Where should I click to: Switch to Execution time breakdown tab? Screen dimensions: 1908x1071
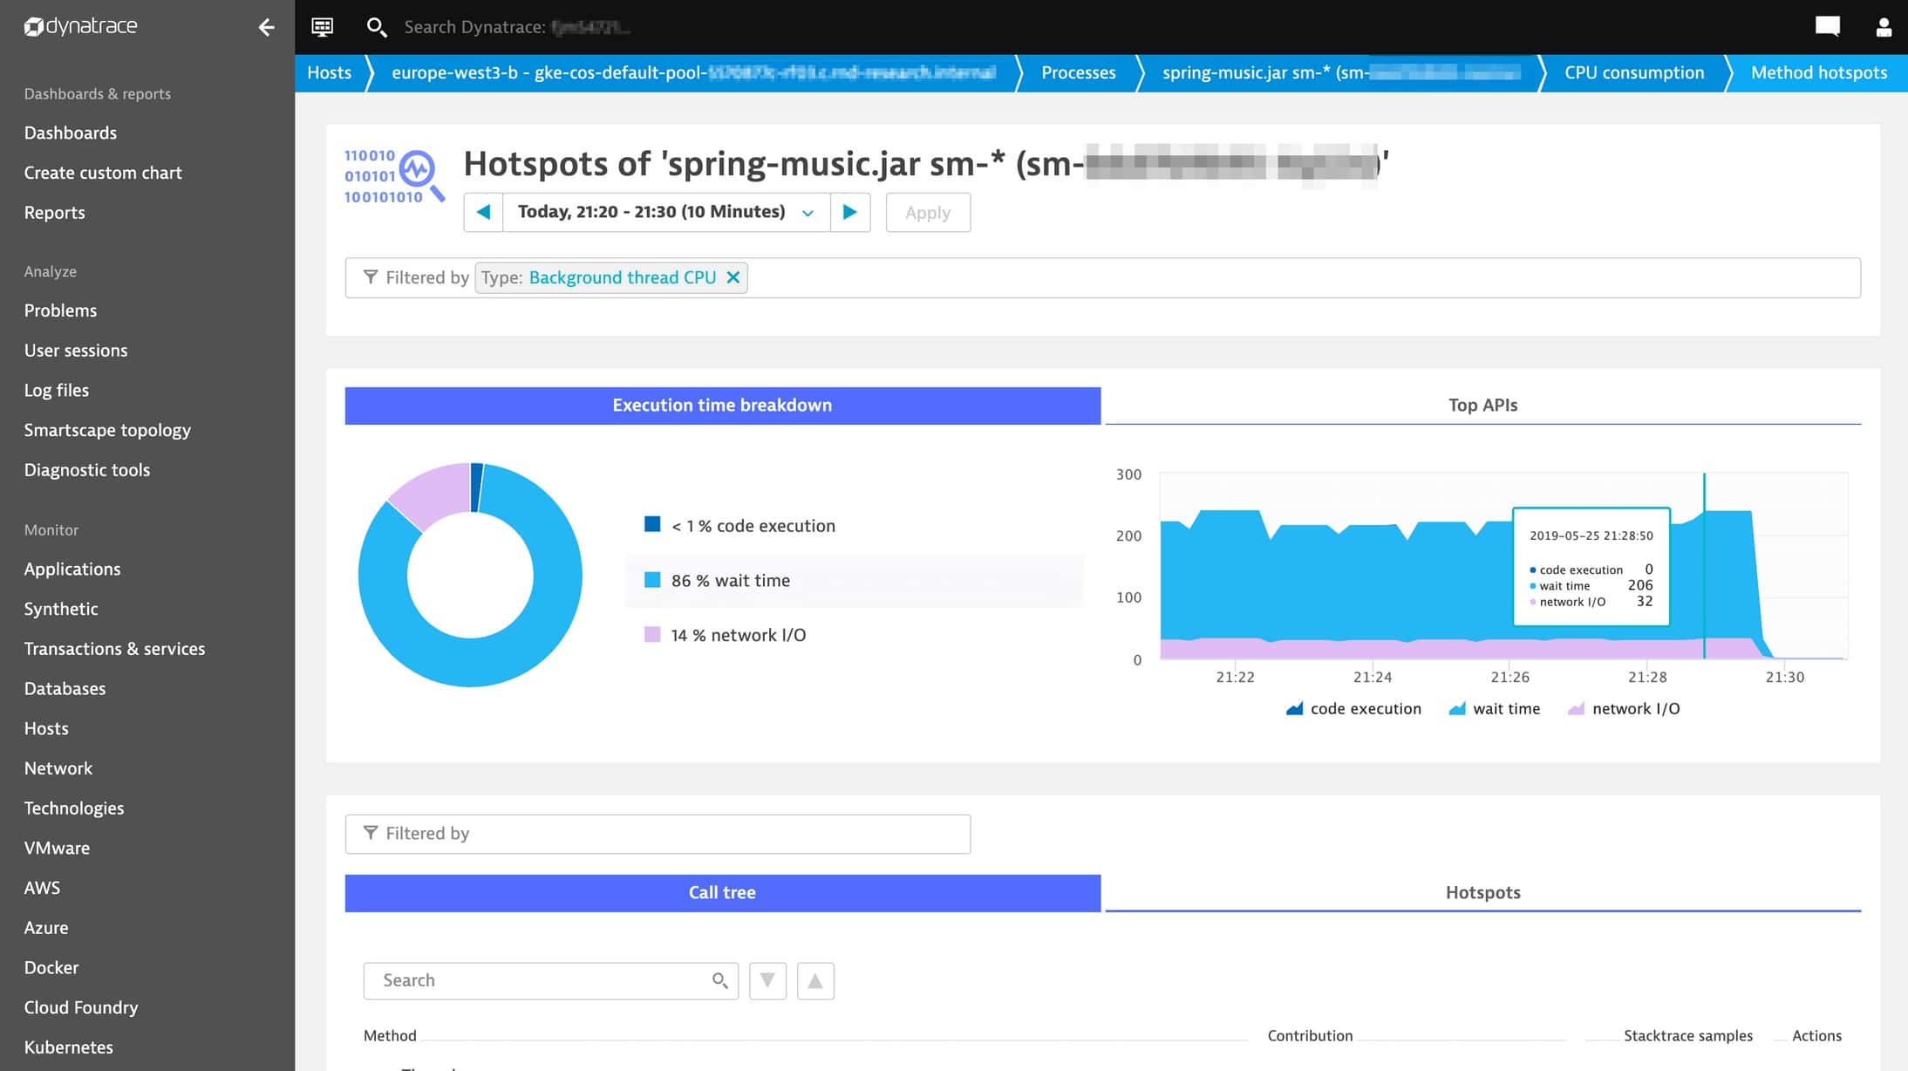[722, 406]
